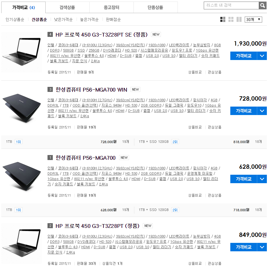This screenshot has height=271, width=270.
Task: Switch to detailed list view icon
Action: (223, 19)
